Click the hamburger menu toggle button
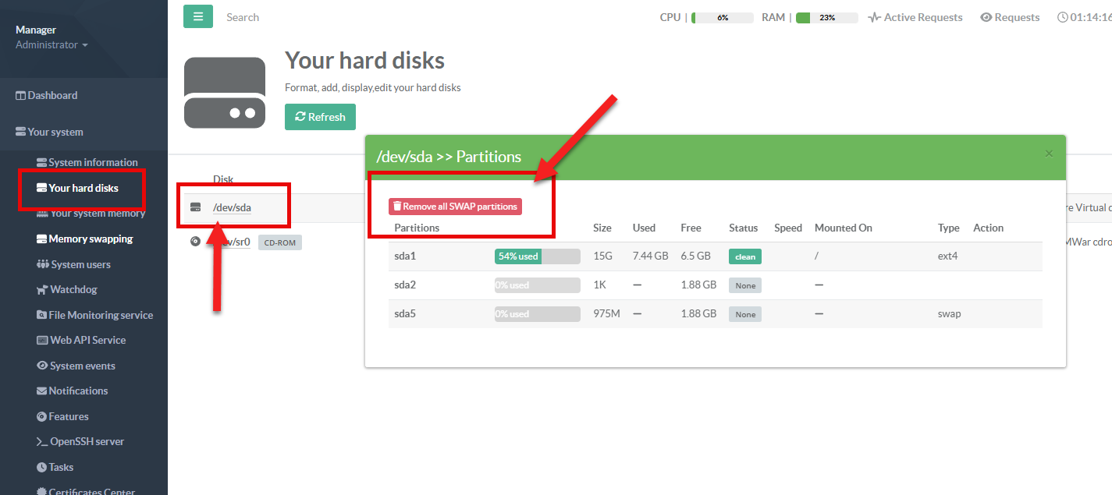 198,16
